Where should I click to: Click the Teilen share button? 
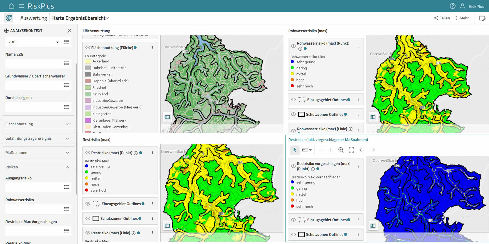(x=442, y=18)
